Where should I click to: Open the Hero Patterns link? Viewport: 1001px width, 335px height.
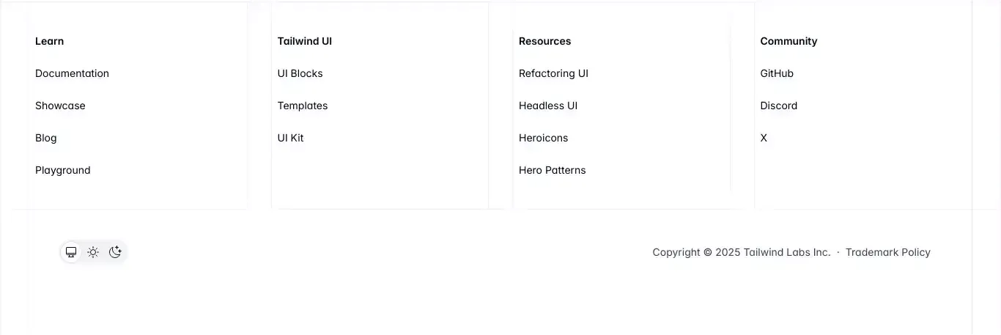pos(553,170)
